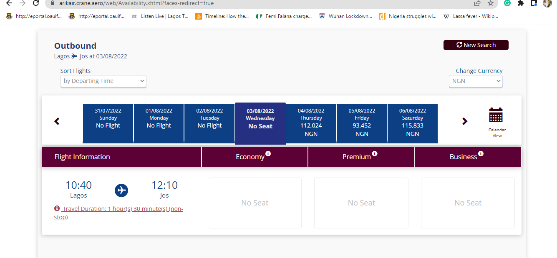The image size is (557, 258).
Task: Click the Premium info icon
Action: 375,154
